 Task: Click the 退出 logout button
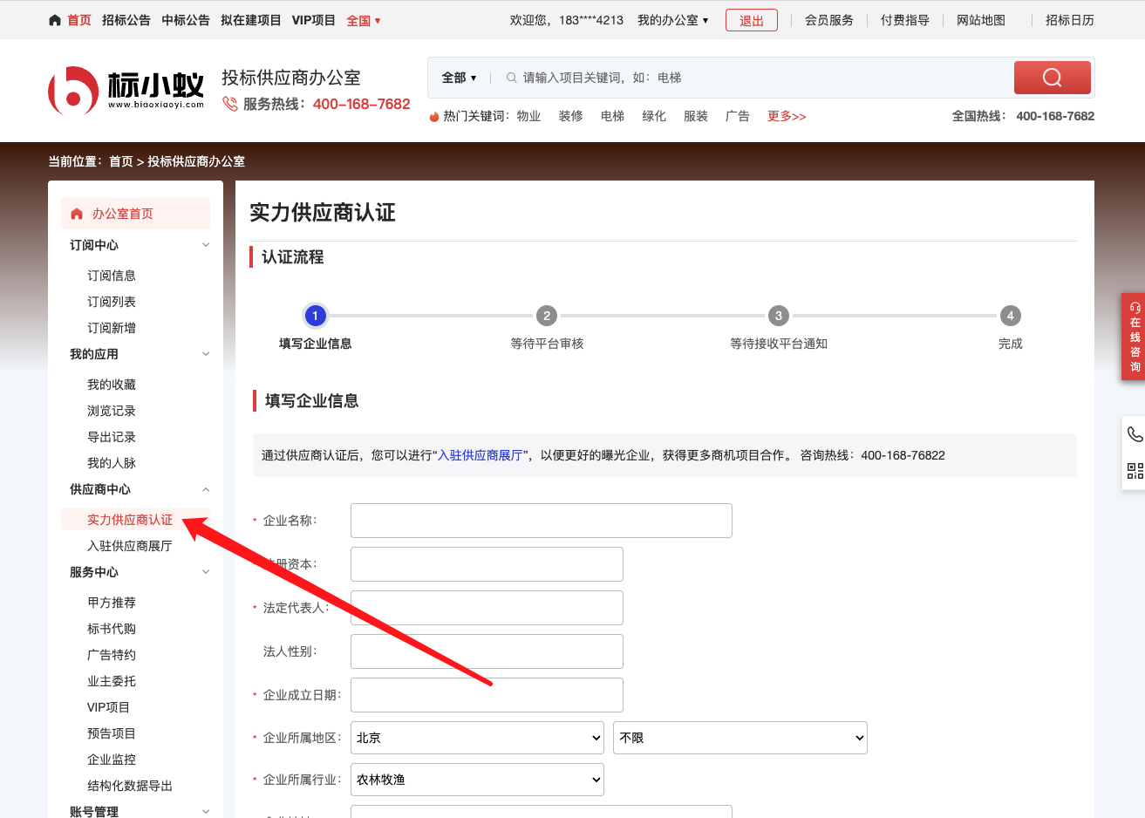point(751,20)
